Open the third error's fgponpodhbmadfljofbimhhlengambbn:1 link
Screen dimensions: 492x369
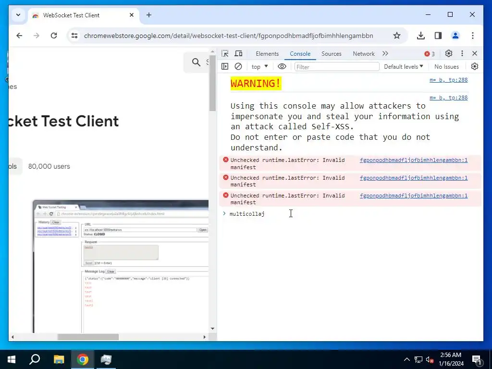[414, 196]
